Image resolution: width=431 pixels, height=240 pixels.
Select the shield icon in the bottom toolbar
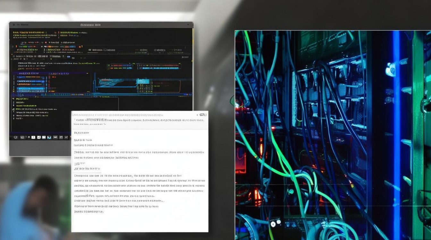point(16,137)
